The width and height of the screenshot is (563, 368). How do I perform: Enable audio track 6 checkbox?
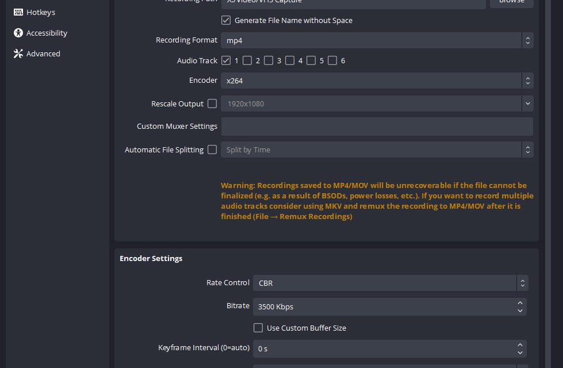point(332,60)
